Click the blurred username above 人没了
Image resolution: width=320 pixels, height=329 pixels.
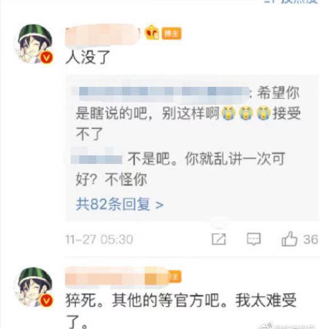coord(103,35)
